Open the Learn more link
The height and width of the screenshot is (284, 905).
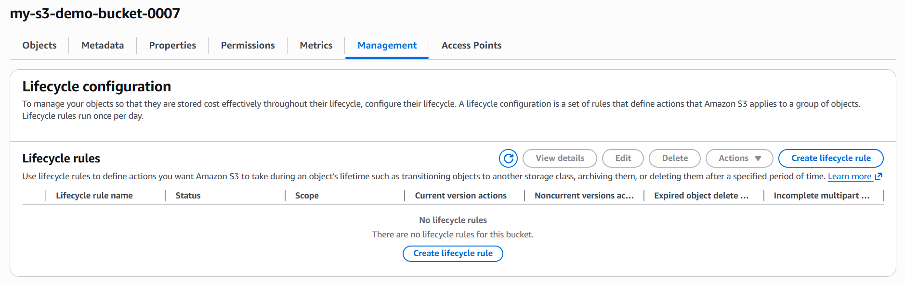tap(850, 176)
